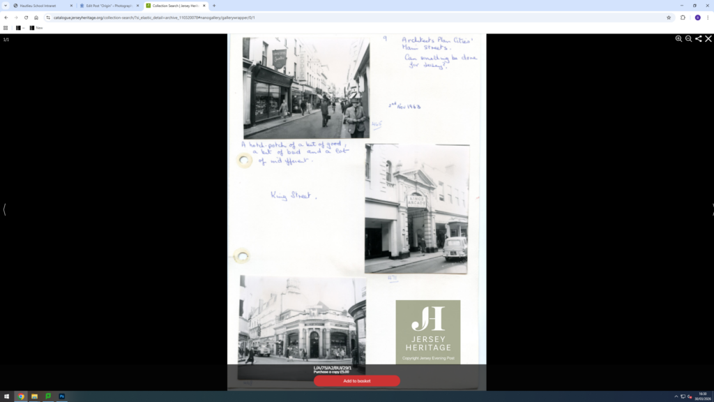The width and height of the screenshot is (714, 402).
Task: Open a new browser tab
Action: 214,6
